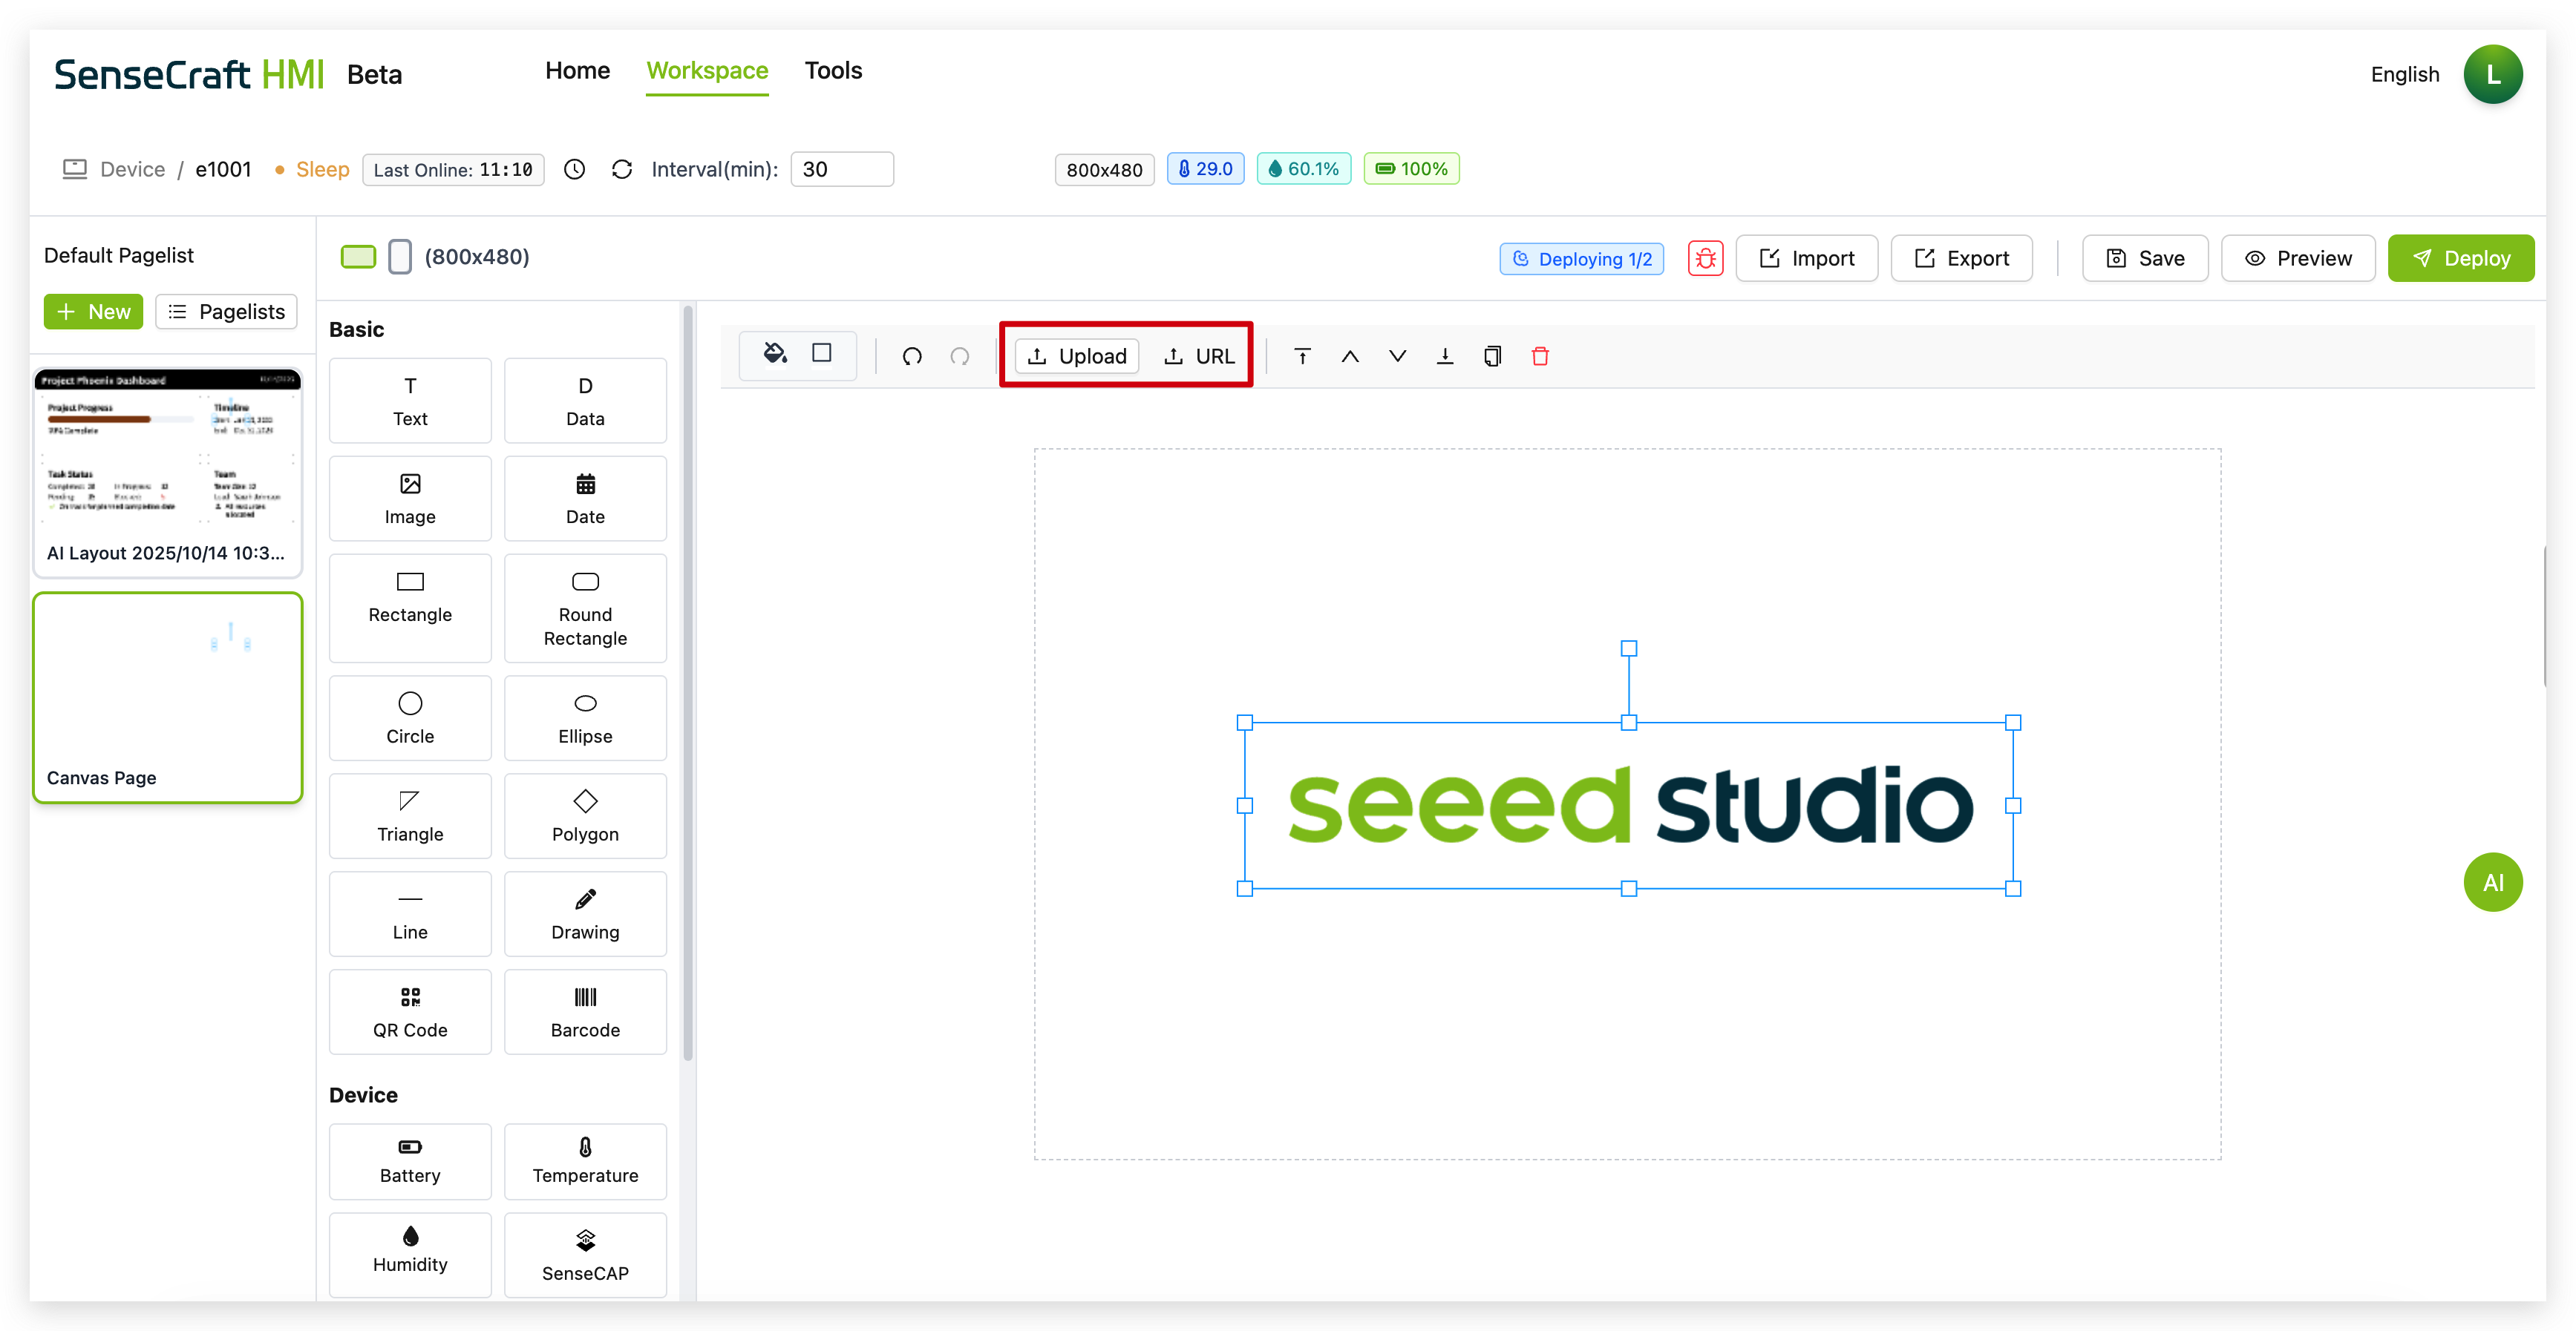Open the Tools menu tab
Screen dimensions: 2576x1331
(833, 71)
